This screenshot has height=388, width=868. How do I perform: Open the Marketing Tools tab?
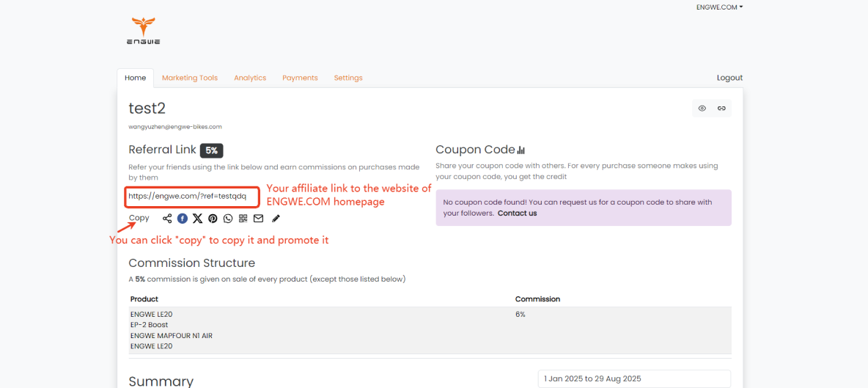click(190, 78)
